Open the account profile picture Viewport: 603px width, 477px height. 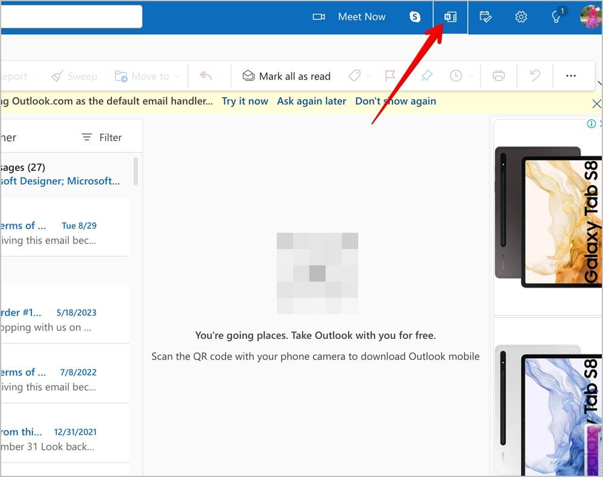[x=591, y=17]
